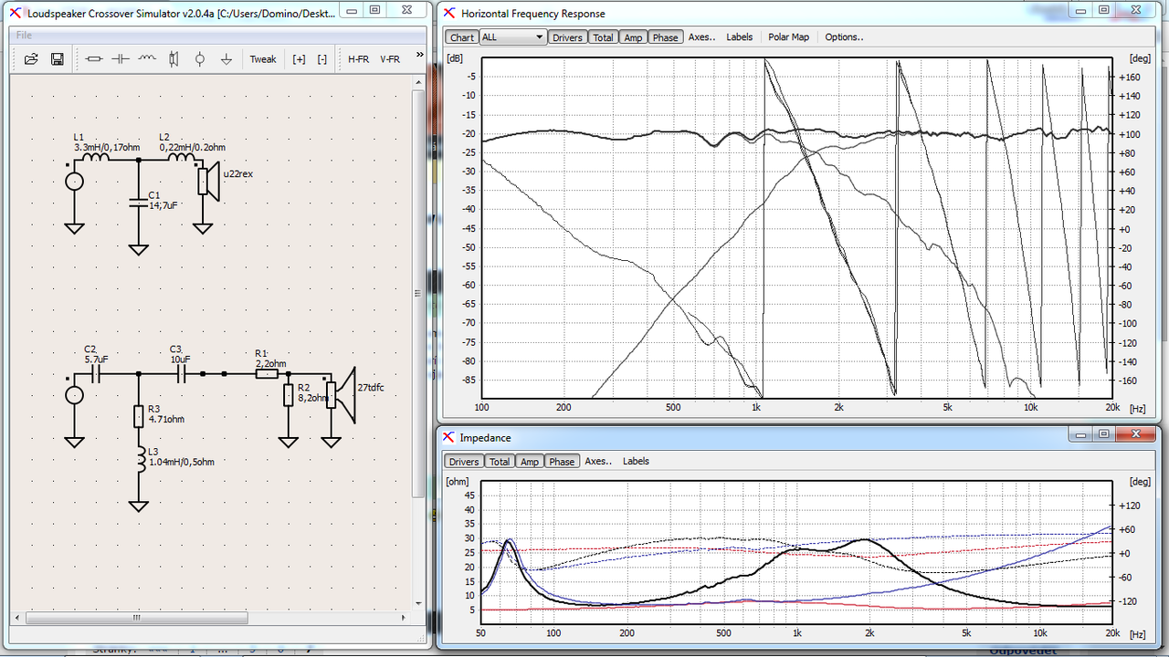1169x657 pixels.
Task: Open the Options.. menu
Action: [844, 37]
